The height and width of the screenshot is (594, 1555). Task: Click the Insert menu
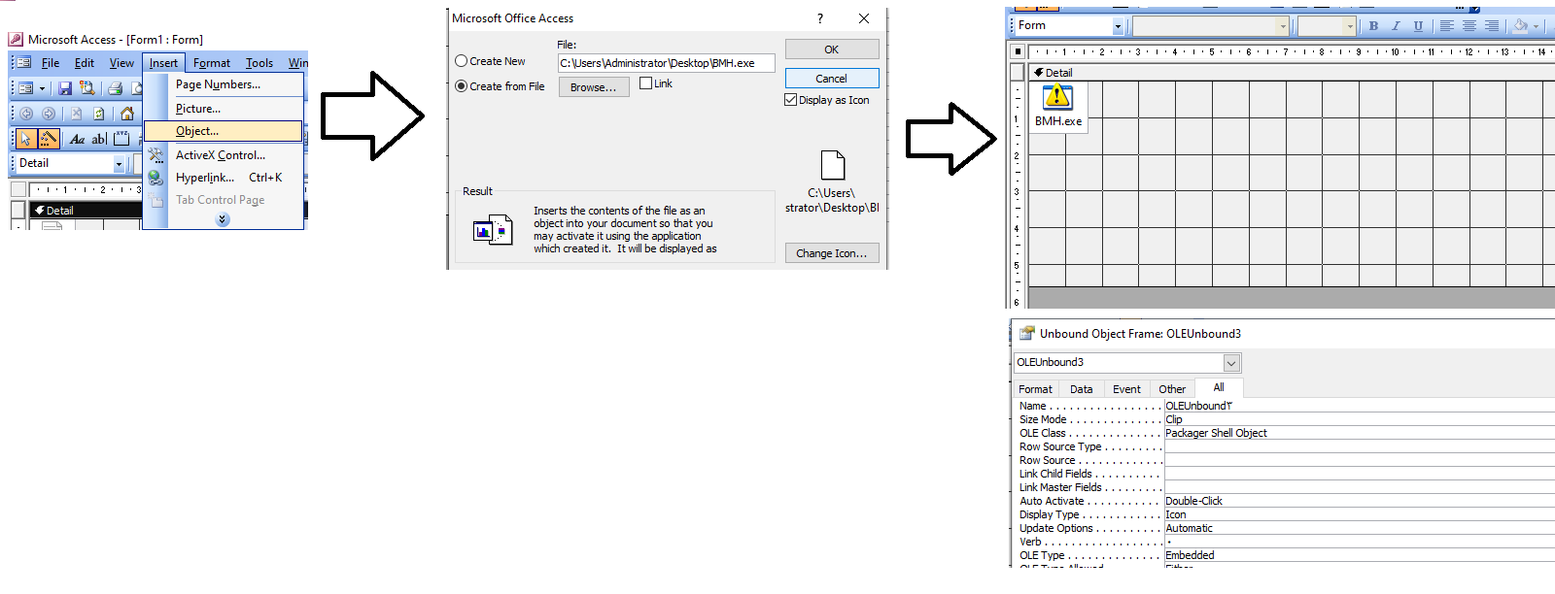point(163,63)
